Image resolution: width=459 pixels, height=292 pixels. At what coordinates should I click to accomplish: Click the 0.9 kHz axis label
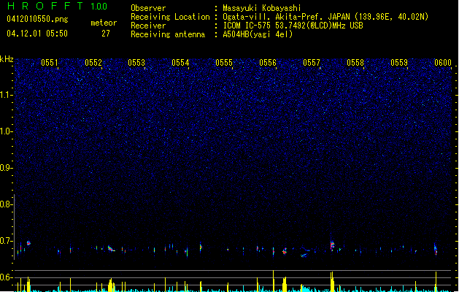[x=7, y=168]
